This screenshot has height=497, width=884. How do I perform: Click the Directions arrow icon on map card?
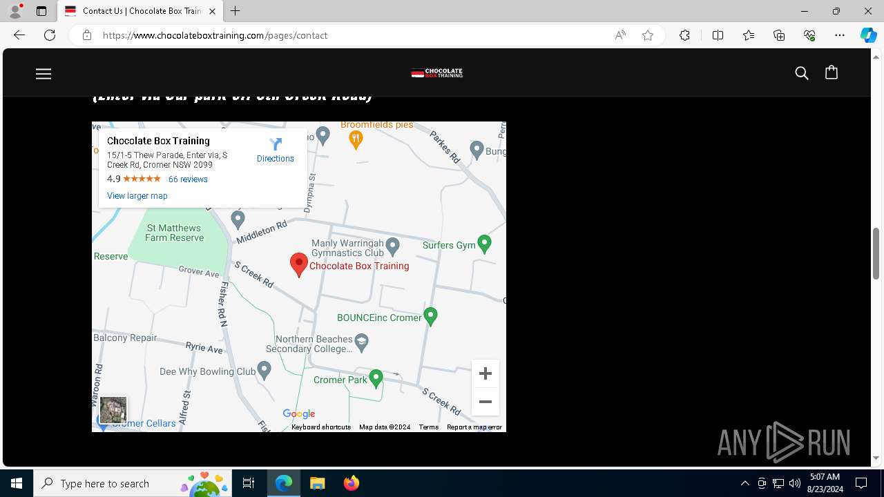tap(276, 144)
